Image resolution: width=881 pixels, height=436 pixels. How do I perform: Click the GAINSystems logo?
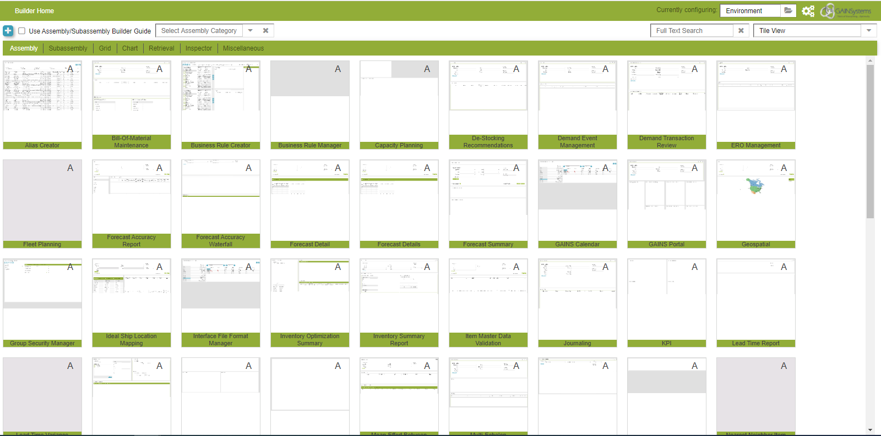point(846,11)
